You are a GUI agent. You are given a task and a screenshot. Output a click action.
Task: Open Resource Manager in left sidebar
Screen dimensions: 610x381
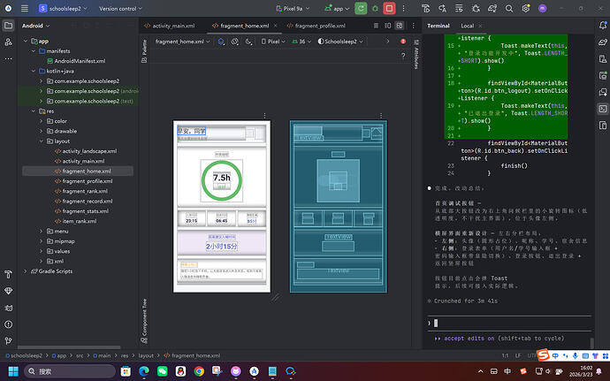pos(8,42)
